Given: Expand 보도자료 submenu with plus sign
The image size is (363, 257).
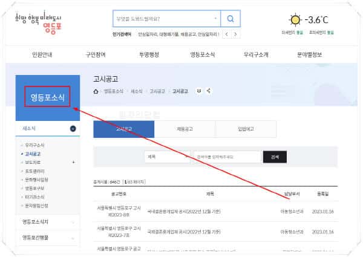Looking at the screenshot, I should click(x=73, y=162).
